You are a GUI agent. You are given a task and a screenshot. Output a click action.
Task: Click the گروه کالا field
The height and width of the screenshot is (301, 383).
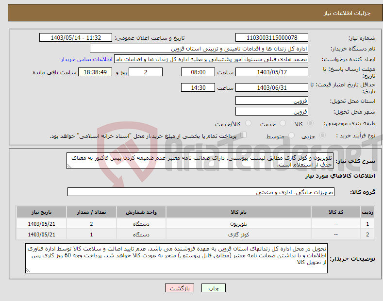pyautogui.click(x=201, y=192)
